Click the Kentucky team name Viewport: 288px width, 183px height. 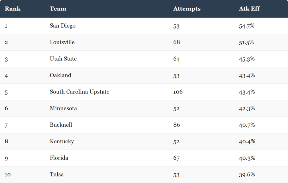pyautogui.click(x=62, y=141)
